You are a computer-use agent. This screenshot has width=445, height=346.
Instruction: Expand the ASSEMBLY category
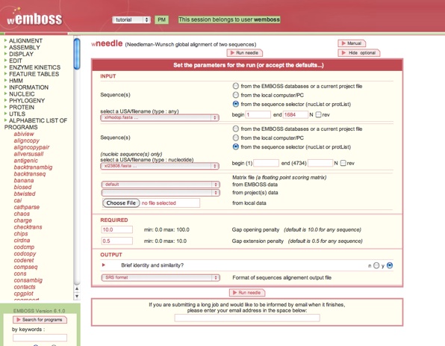click(25, 47)
